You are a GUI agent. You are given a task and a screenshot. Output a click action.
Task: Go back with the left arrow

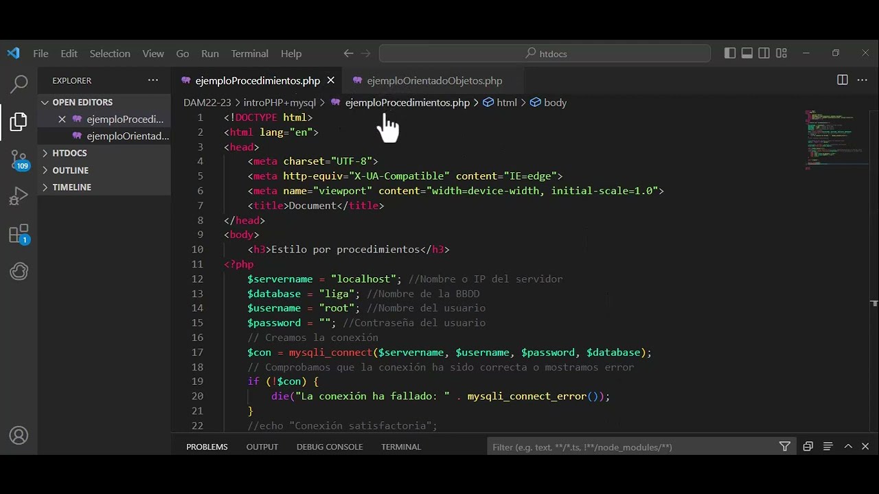point(348,54)
